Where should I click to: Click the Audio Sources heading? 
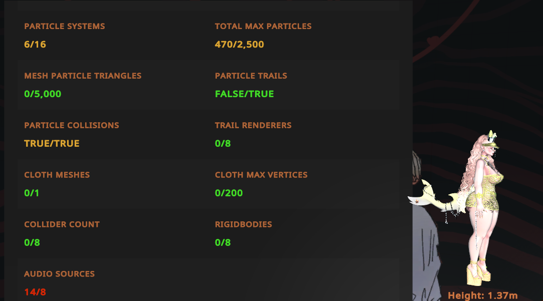(59, 274)
